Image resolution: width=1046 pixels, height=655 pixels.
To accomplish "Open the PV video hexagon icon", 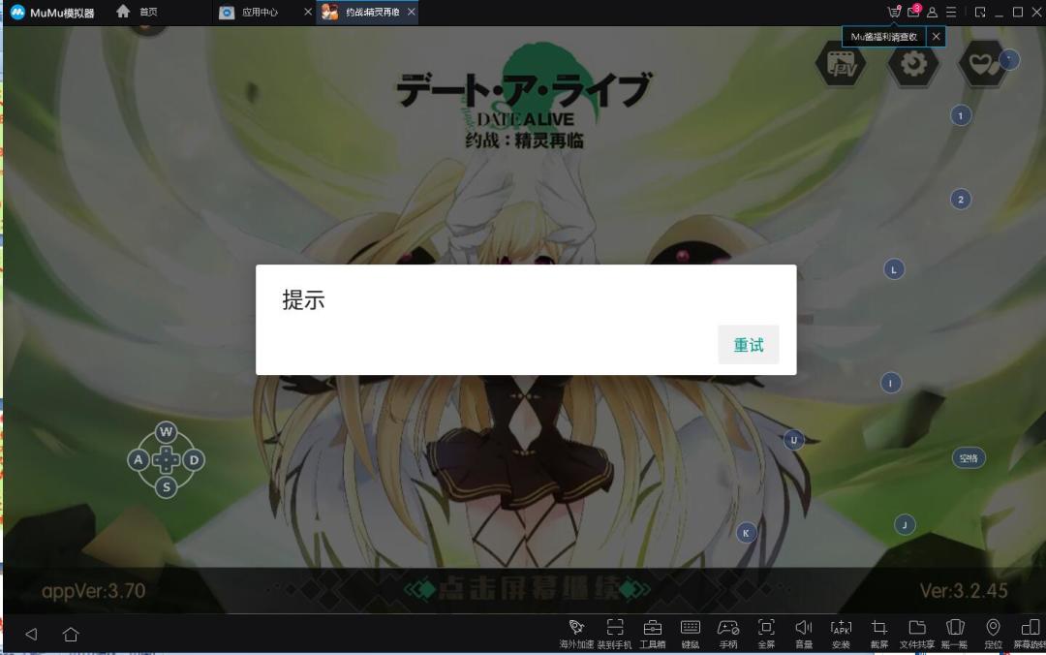I will (841, 63).
